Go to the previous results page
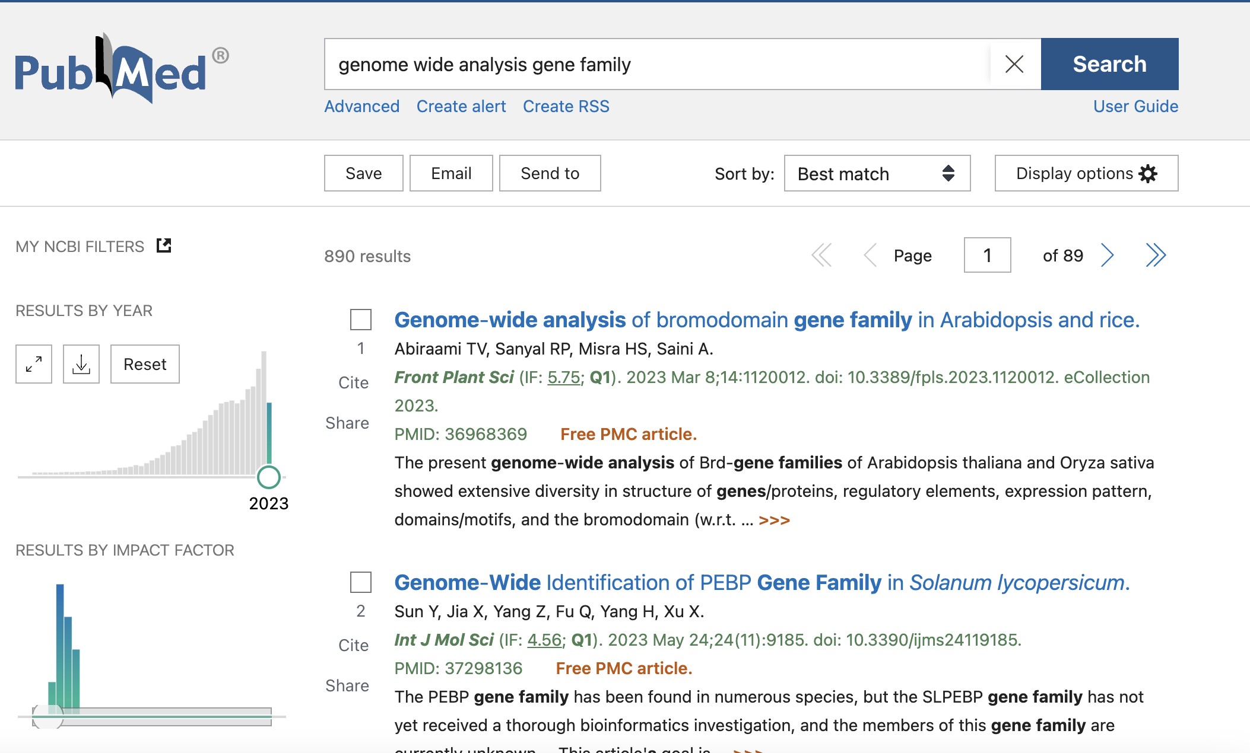Image resolution: width=1250 pixels, height=753 pixels. [870, 256]
